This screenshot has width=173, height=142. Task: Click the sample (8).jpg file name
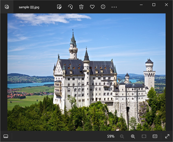point(29,7)
